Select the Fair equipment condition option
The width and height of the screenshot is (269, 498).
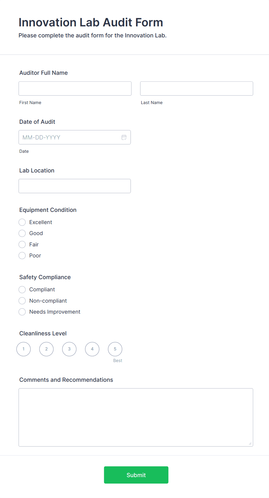pyautogui.click(x=22, y=244)
